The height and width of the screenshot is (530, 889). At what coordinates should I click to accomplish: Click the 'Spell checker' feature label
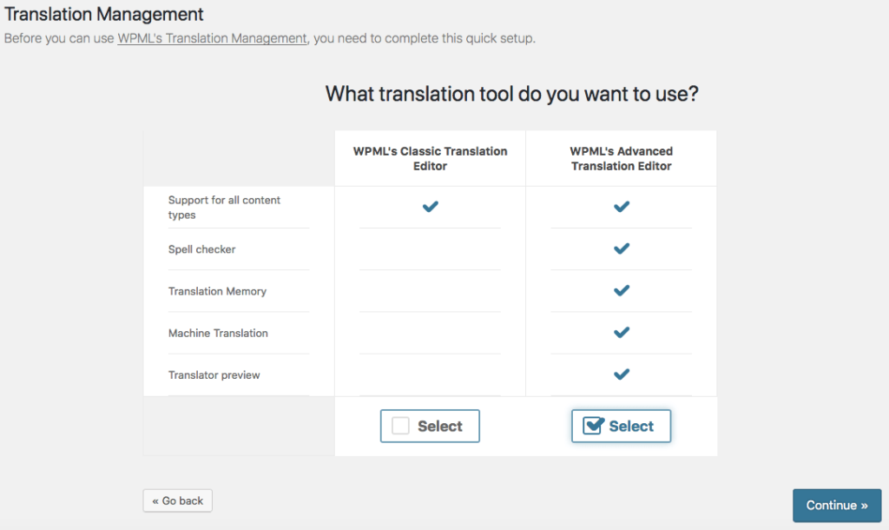(201, 249)
